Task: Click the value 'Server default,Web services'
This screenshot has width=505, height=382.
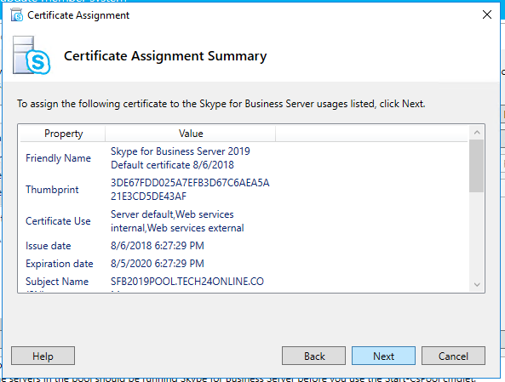Action: (x=172, y=214)
